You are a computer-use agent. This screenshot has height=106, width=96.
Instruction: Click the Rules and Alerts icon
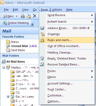point(42,40)
